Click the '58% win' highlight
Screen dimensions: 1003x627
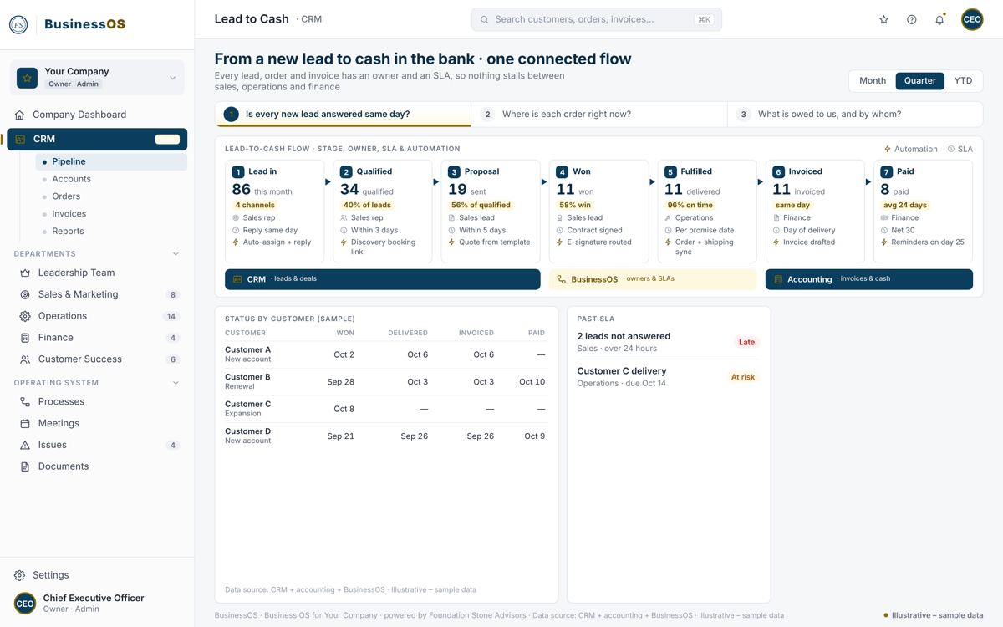[x=575, y=205]
